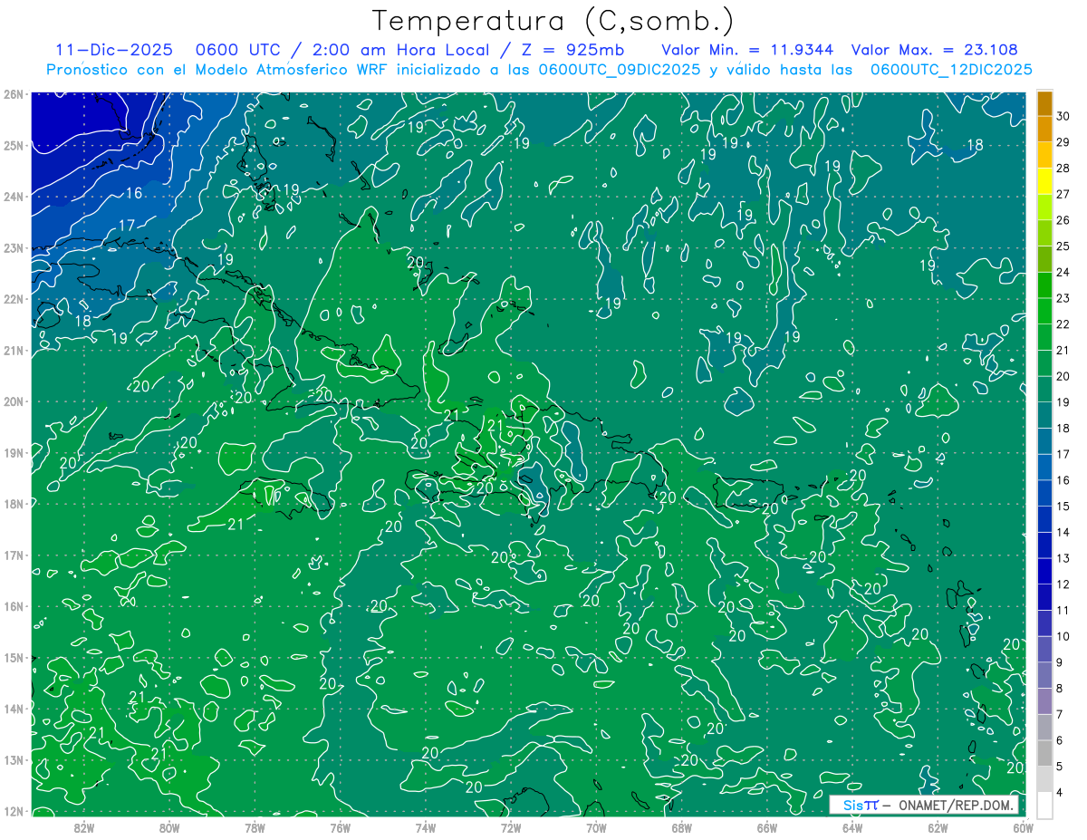Click the latitude label "19N"

[x=13, y=452]
